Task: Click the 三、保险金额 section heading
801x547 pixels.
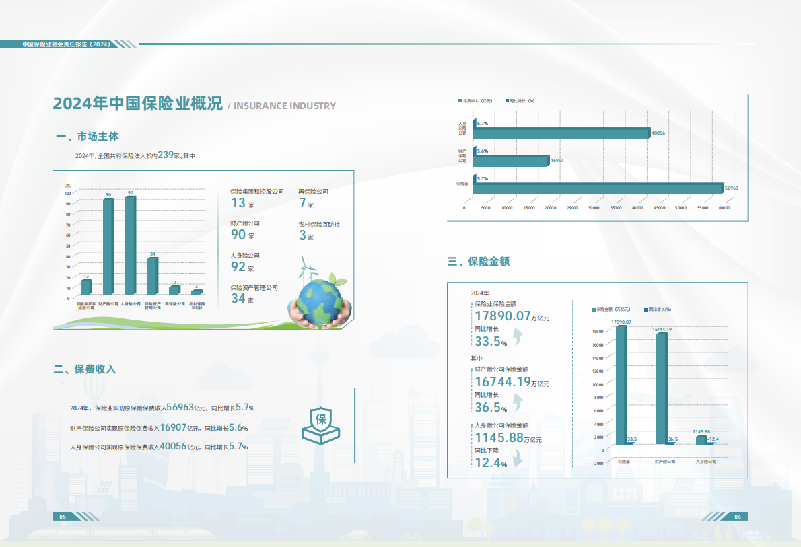Action: point(479,262)
